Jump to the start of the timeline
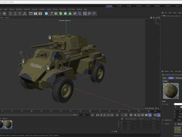This screenshot has width=182, height=137. [93, 115]
